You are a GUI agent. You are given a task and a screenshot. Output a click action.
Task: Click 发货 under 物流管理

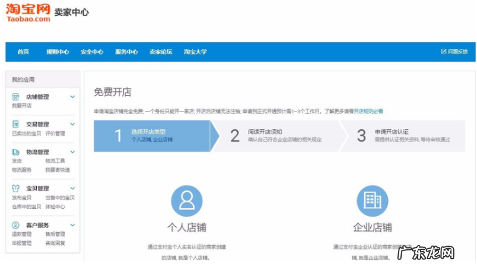(17, 161)
